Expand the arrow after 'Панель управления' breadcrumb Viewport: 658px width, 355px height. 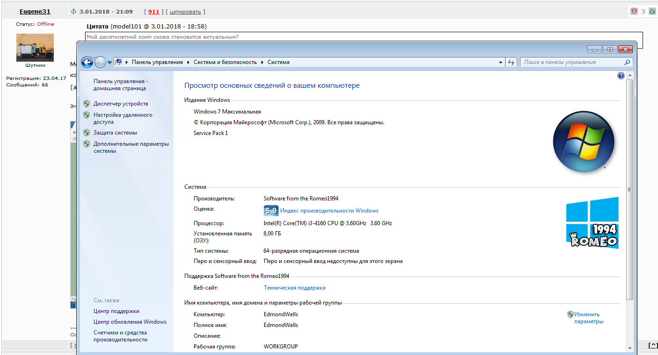[x=188, y=62]
